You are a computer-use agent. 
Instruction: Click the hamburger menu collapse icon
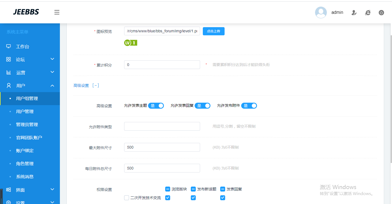tap(57, 12)
